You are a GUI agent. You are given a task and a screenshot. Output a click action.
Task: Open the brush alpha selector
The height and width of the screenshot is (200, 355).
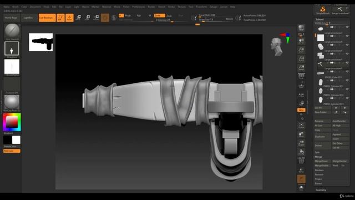pos(12,67)
